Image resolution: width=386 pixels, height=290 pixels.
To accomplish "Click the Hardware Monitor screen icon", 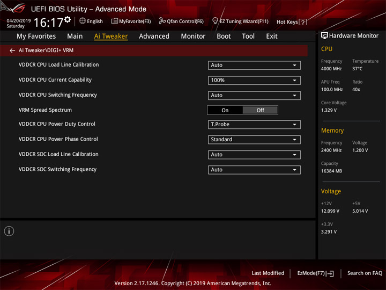I will (x=324, y=36).
